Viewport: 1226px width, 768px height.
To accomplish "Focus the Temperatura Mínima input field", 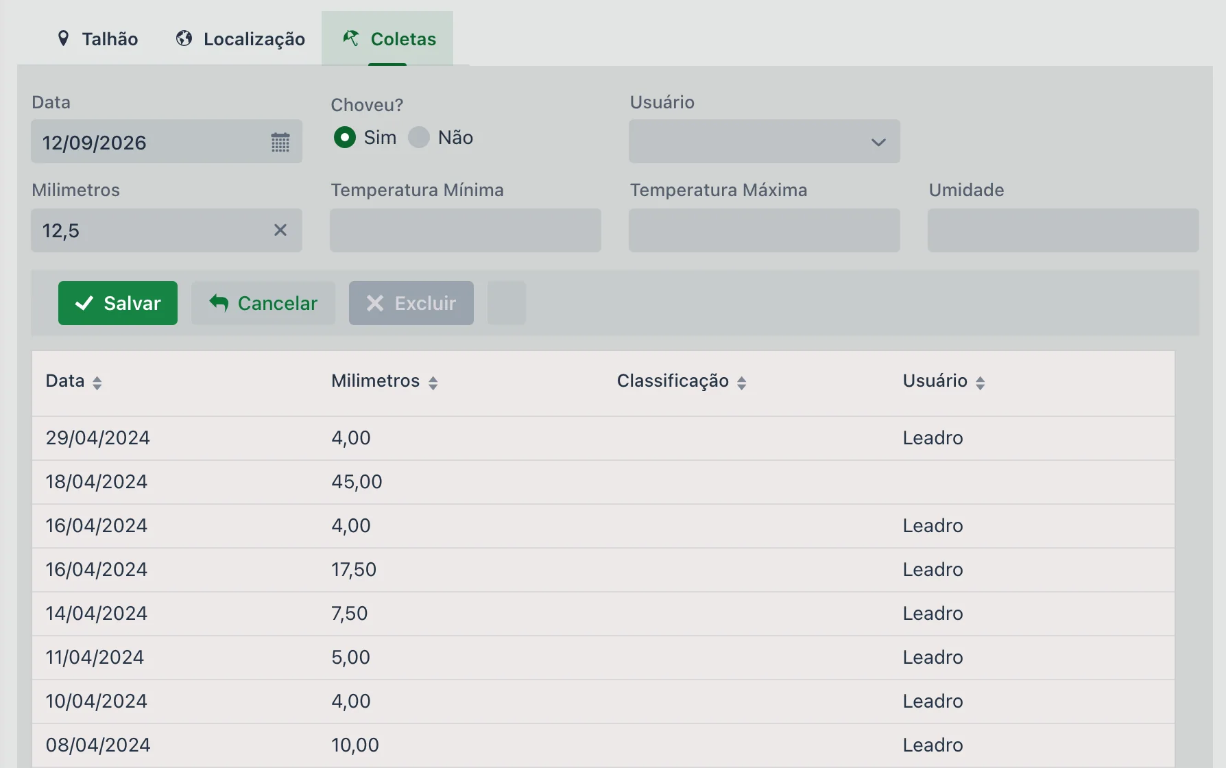I will coord(466,230).
